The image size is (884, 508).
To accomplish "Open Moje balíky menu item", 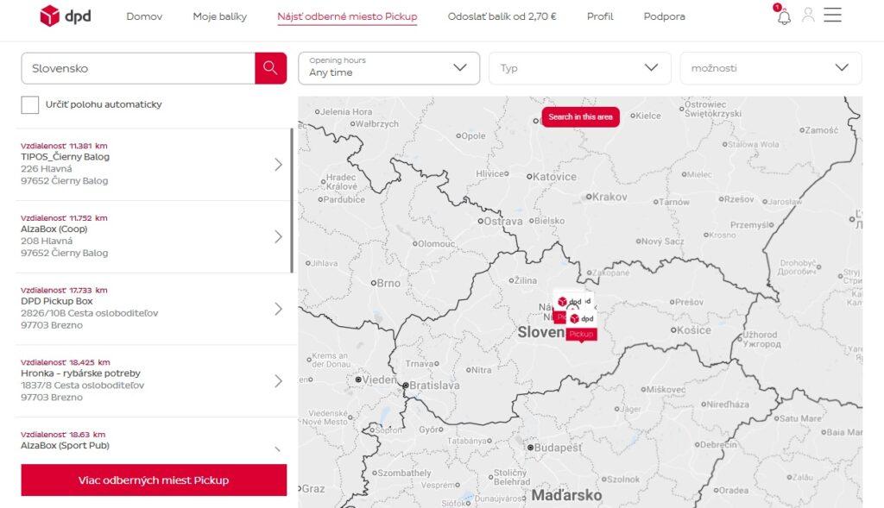I will [220, 16].
